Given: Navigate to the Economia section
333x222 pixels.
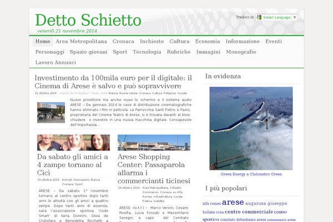Looking at the screenshot, I should [208, 42].
